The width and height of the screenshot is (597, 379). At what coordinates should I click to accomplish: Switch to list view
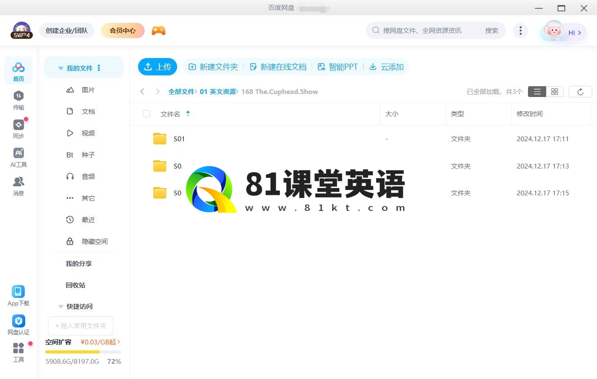point(537,91)
